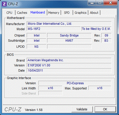Screen dimensions: 119x115
Task: Go to the About tab
Action: coord(94,13)
